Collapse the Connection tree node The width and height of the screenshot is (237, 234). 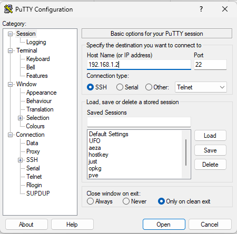(11, 135)
